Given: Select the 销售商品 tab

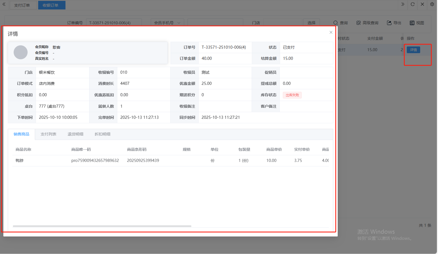Looking at the screenshot, I should click(x=21, y=134).
